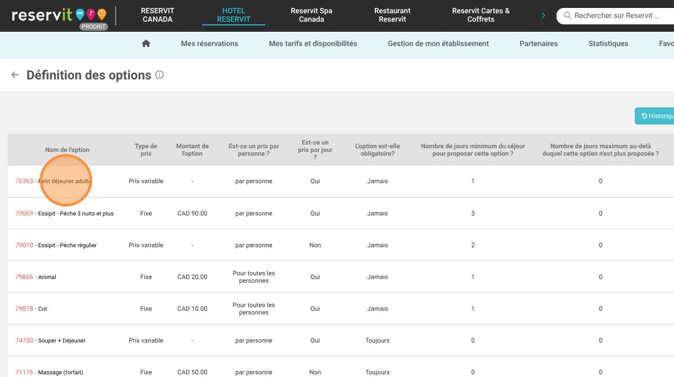This screenshot has width=674, height=377.
Task: Click the L'option est-elle obligatoire column header
Action: point(378,150)
